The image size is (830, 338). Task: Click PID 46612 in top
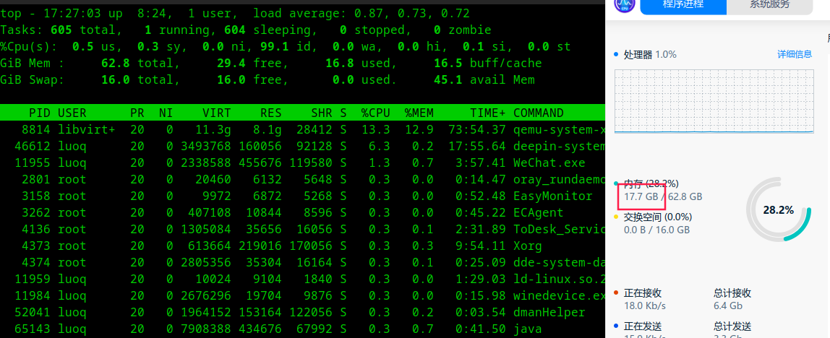coord(33,146)
